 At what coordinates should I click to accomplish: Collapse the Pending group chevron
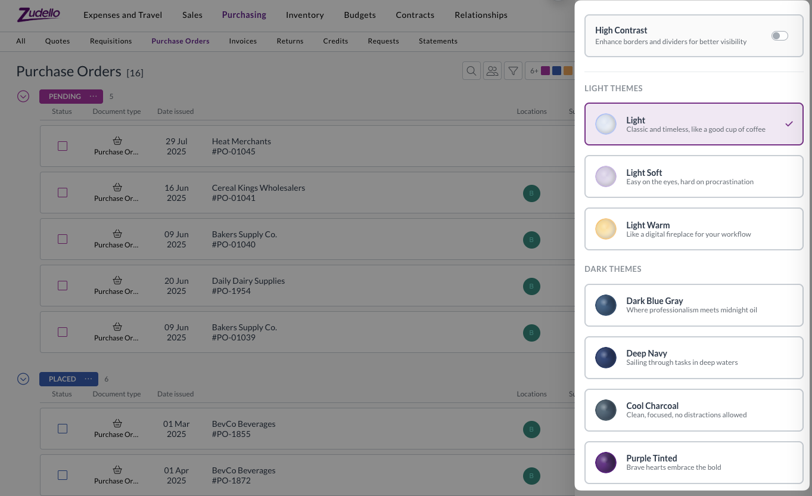coord(23,96)
